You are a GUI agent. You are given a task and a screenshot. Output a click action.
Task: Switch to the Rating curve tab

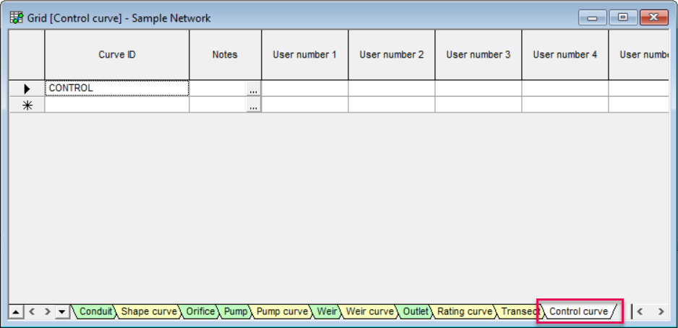click(465, 311)
